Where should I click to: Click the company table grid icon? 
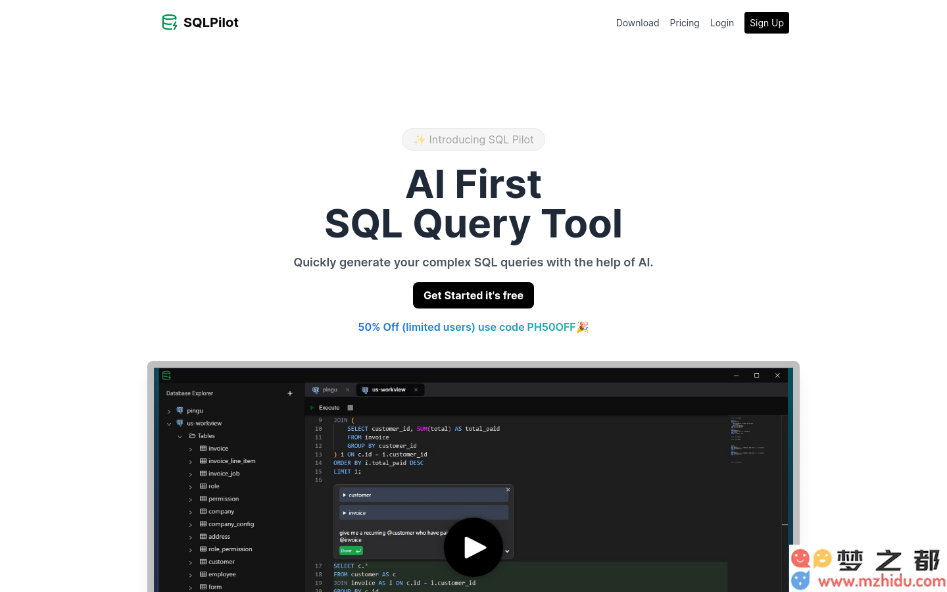[203, 511]
